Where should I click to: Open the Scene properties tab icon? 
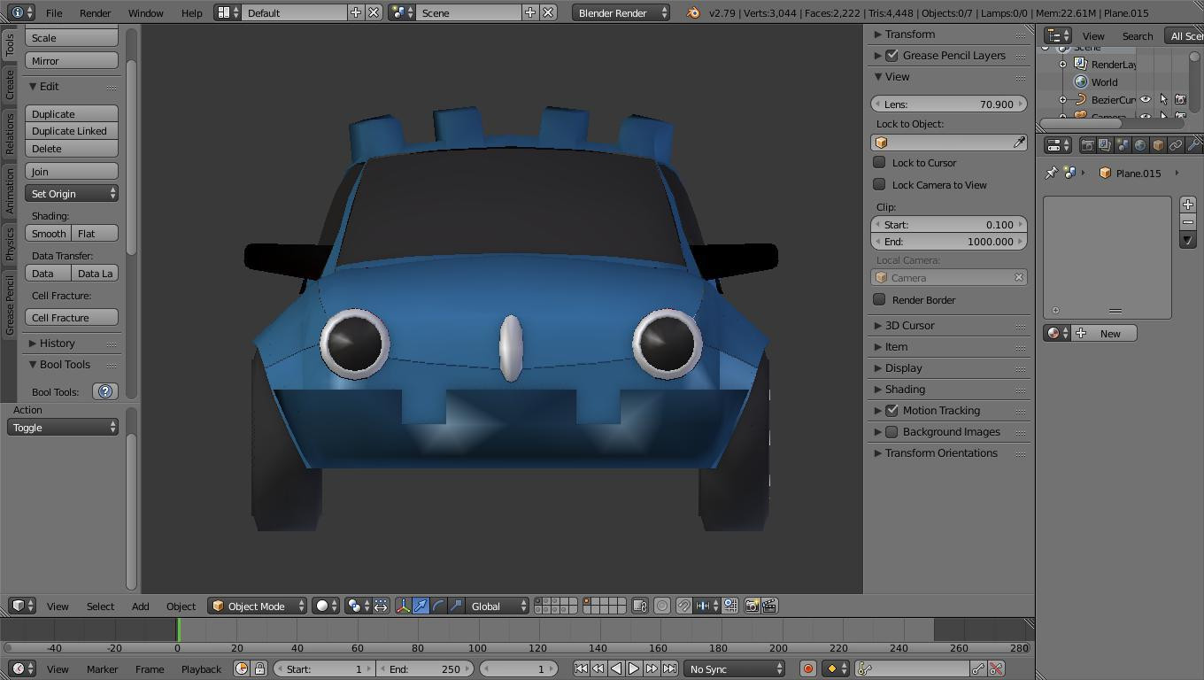[x=1123, y=145]
